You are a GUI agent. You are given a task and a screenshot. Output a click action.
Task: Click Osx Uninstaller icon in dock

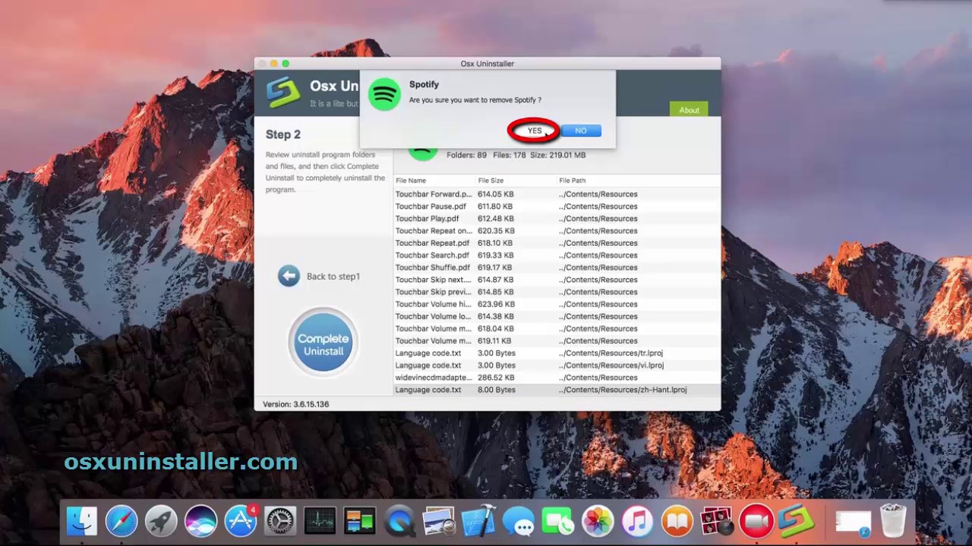point(796,521)
